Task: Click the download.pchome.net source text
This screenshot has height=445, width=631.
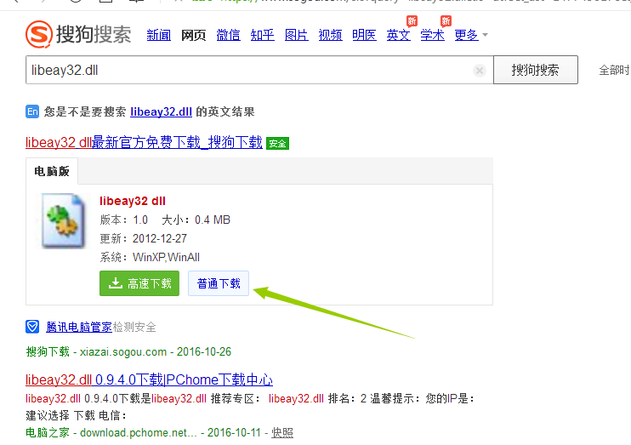Action: pyautogui.click(x=139, y=432)
